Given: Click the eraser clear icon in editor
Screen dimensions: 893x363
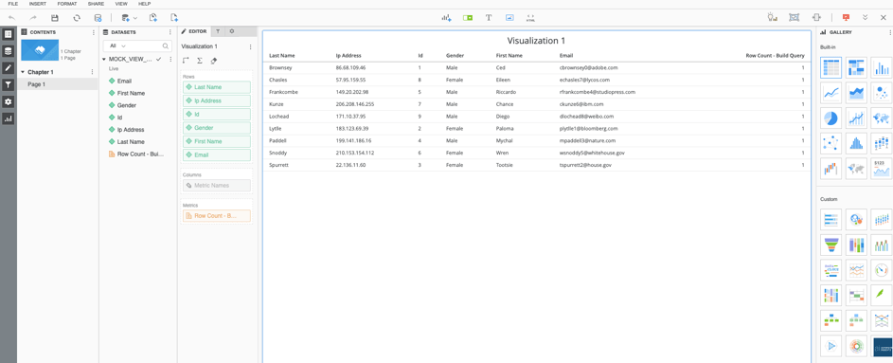Looking at the screenshot, I should click(x=214, y=61).
